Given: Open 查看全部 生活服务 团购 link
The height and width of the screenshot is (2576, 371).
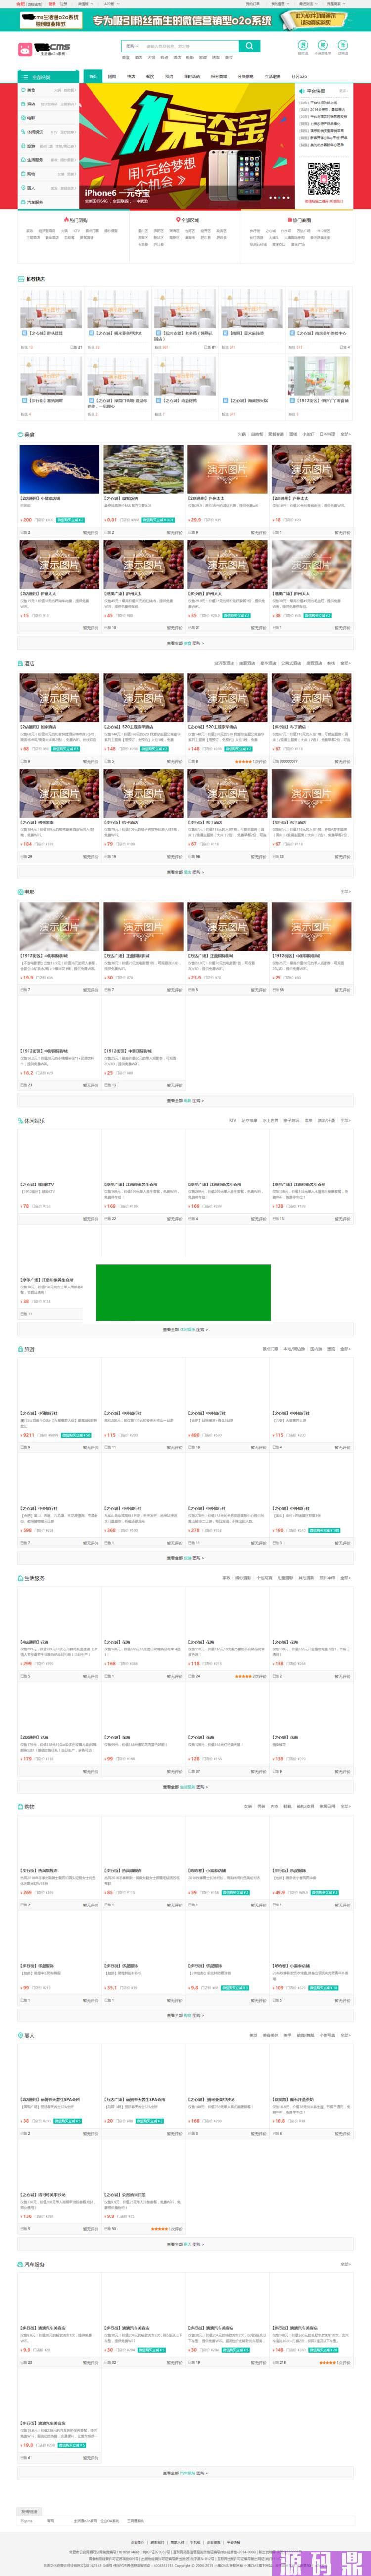Looking at the screenshot, I should [186, 1787].
